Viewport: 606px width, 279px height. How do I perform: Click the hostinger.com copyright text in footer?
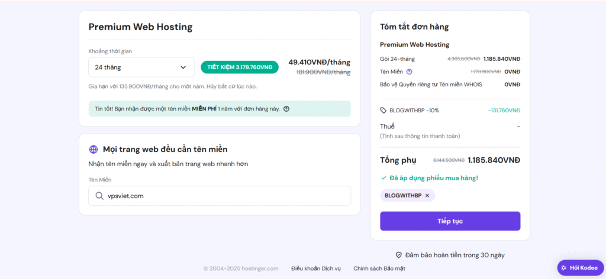[241, 268]
